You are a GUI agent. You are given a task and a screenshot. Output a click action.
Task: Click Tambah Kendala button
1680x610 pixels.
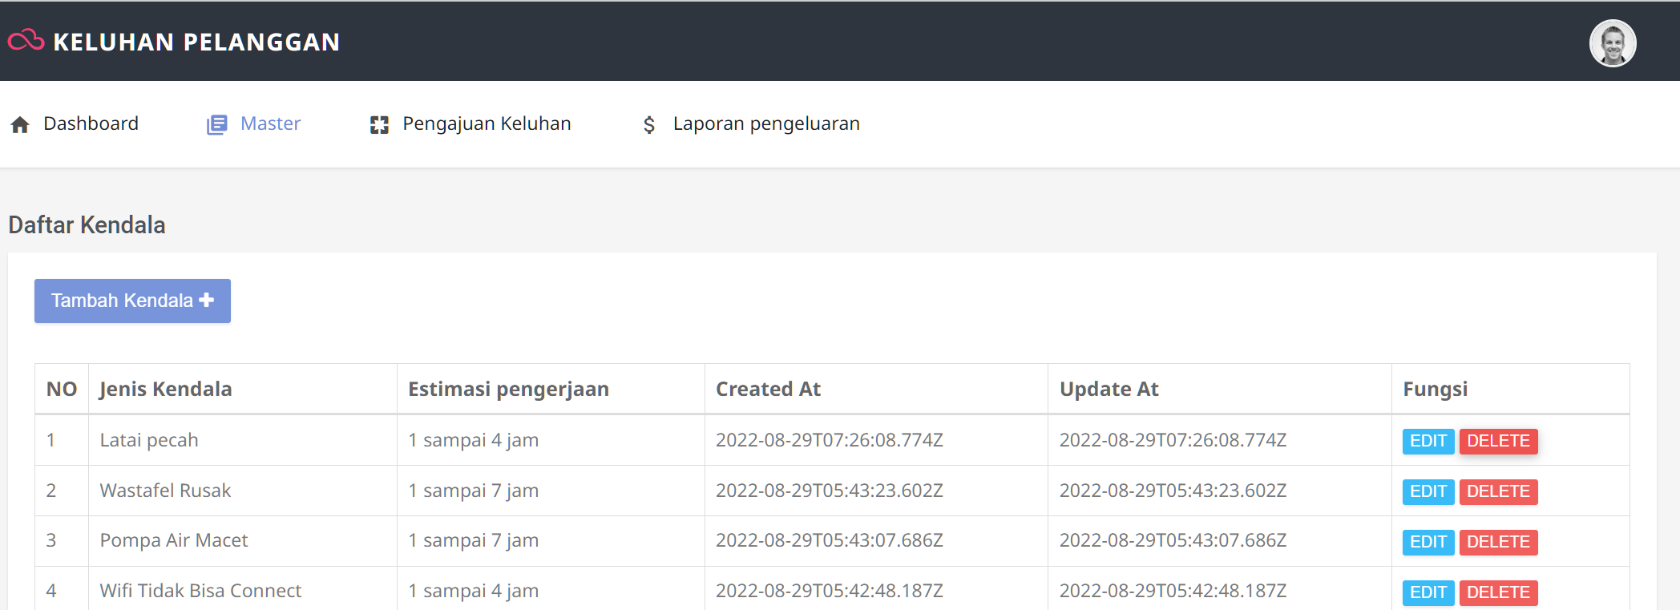tap(132, 301)
